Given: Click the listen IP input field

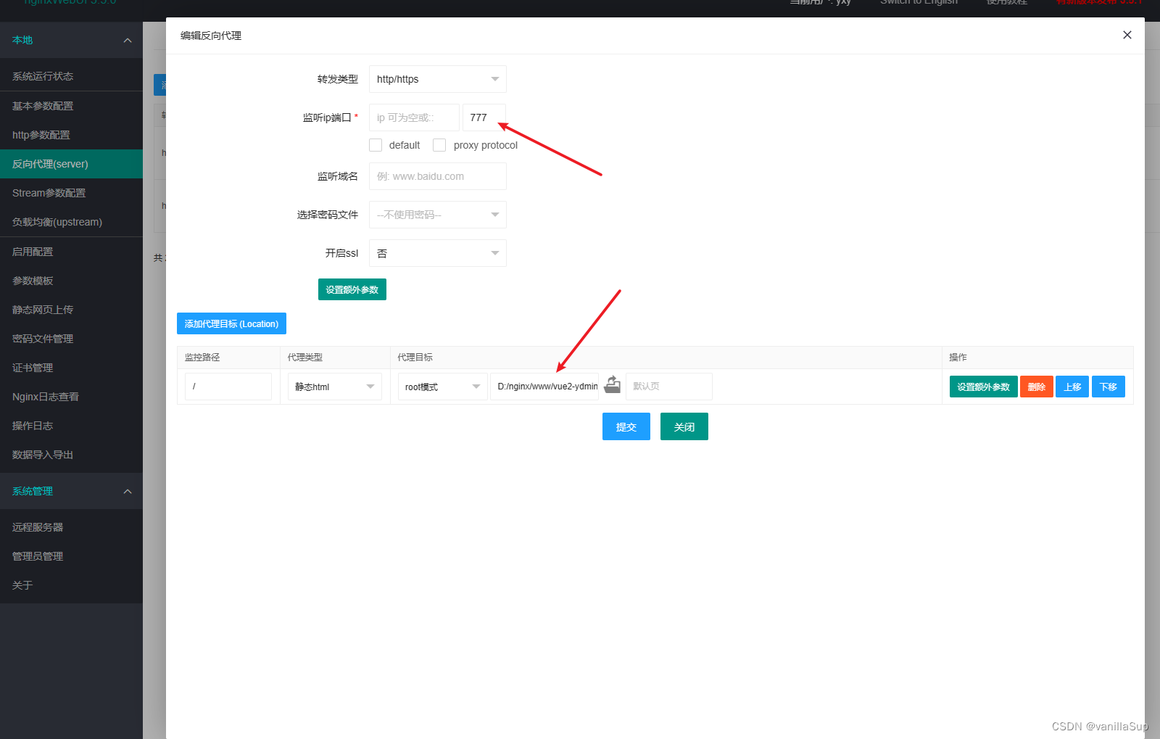Looking at the screenshot, I should pos(414,117).
